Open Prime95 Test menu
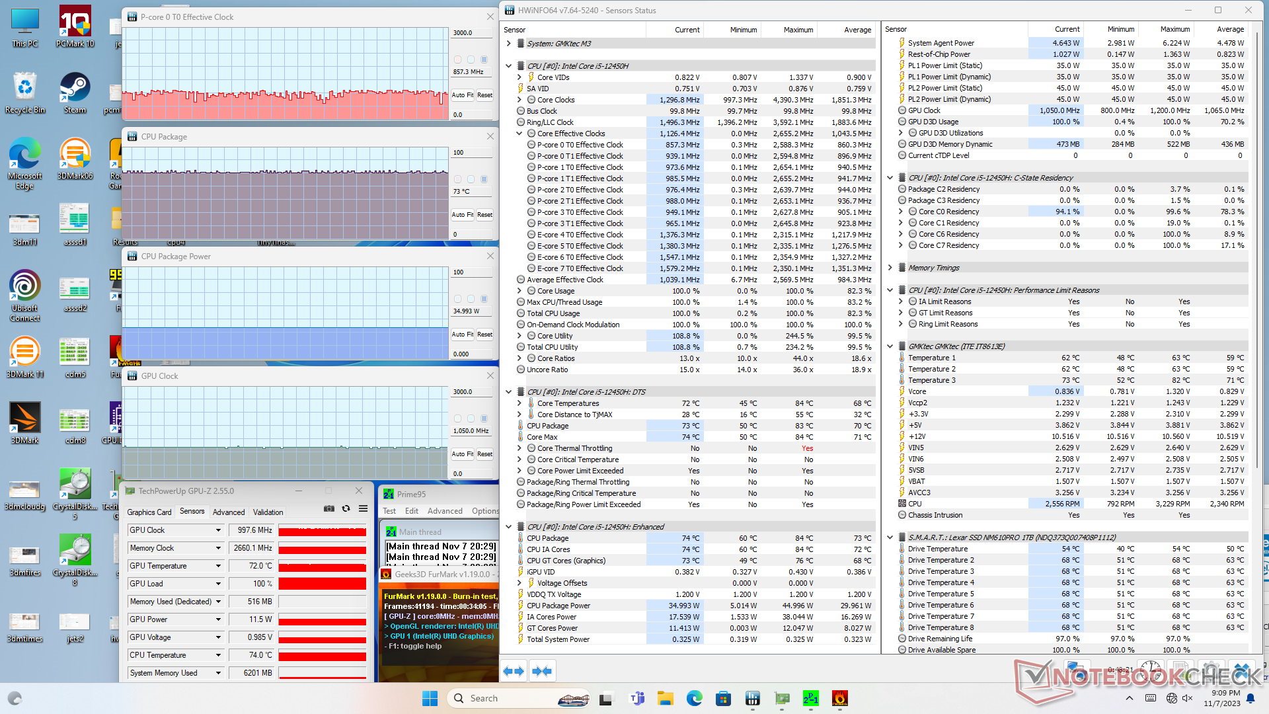This screenshot has height=714, width=1269. pyautogui.click(x=389, y=511)
